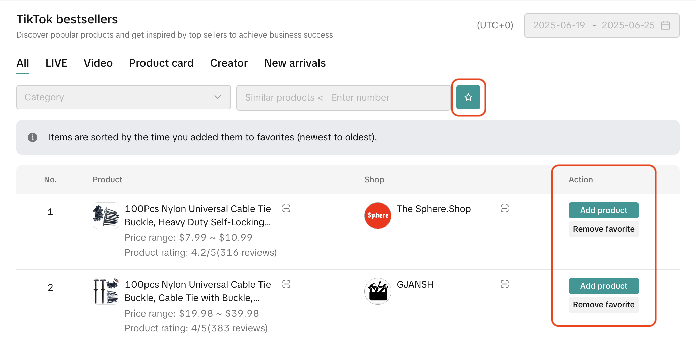Toggle the star favorites filter button
This screenshot has width=696, height=345.
pos(468,97)
